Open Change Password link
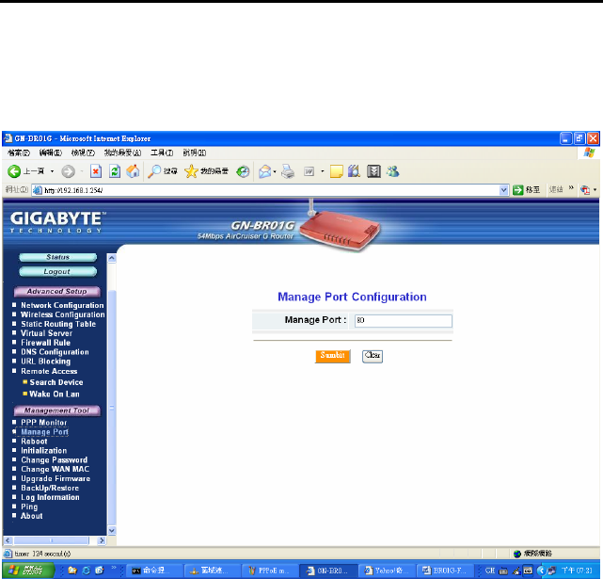603x579 pixels. click(55, 460)
